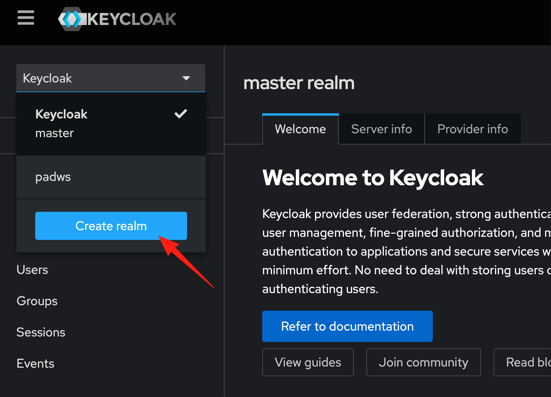
Task: Click Refer to documentation button
Action: point(348,326)
